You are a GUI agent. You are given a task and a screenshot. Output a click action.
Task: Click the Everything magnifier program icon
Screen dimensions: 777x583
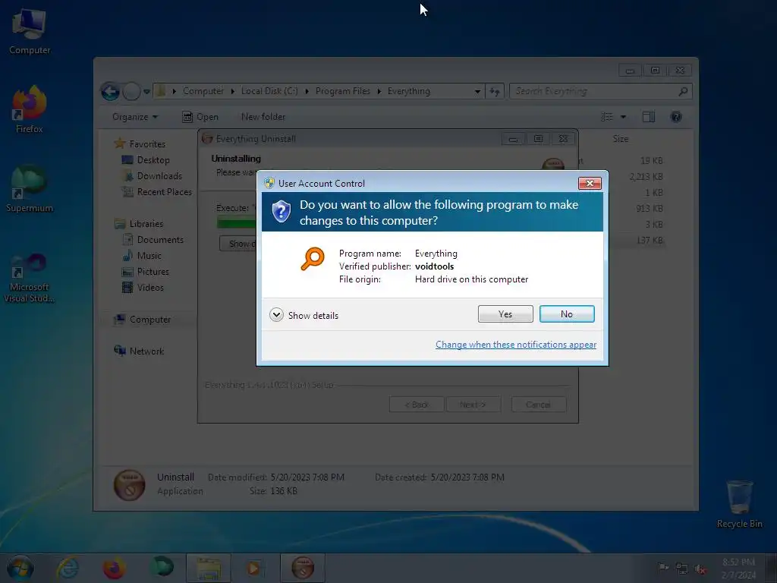(313, 258)
